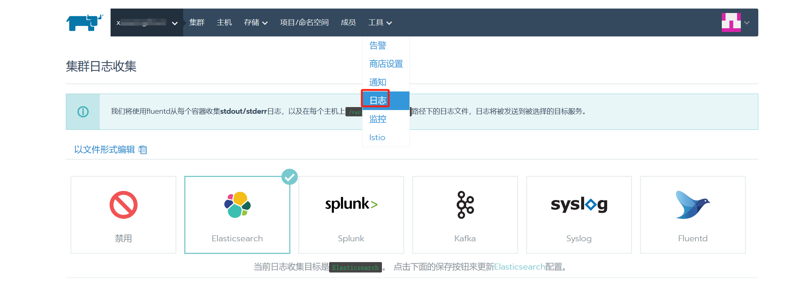Go to the 主机 tab
Image resolution: width=800 pixels, height=287 pixels.
coord(224,23)
